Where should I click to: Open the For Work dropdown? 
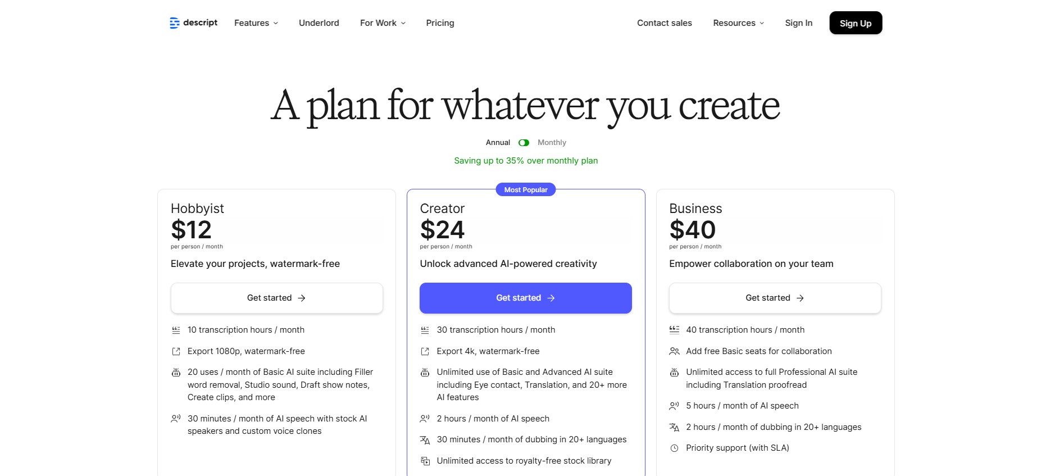point(383,23)
